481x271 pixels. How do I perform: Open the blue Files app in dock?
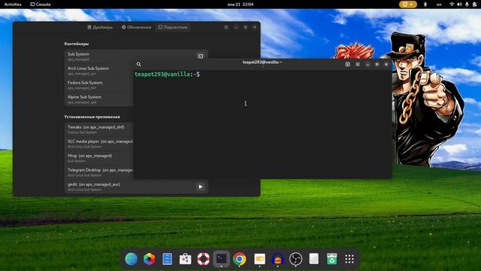click(x=167, y=259)
